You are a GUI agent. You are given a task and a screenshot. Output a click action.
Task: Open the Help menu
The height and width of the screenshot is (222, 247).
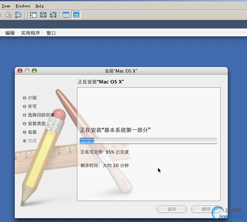click(40, 6)
